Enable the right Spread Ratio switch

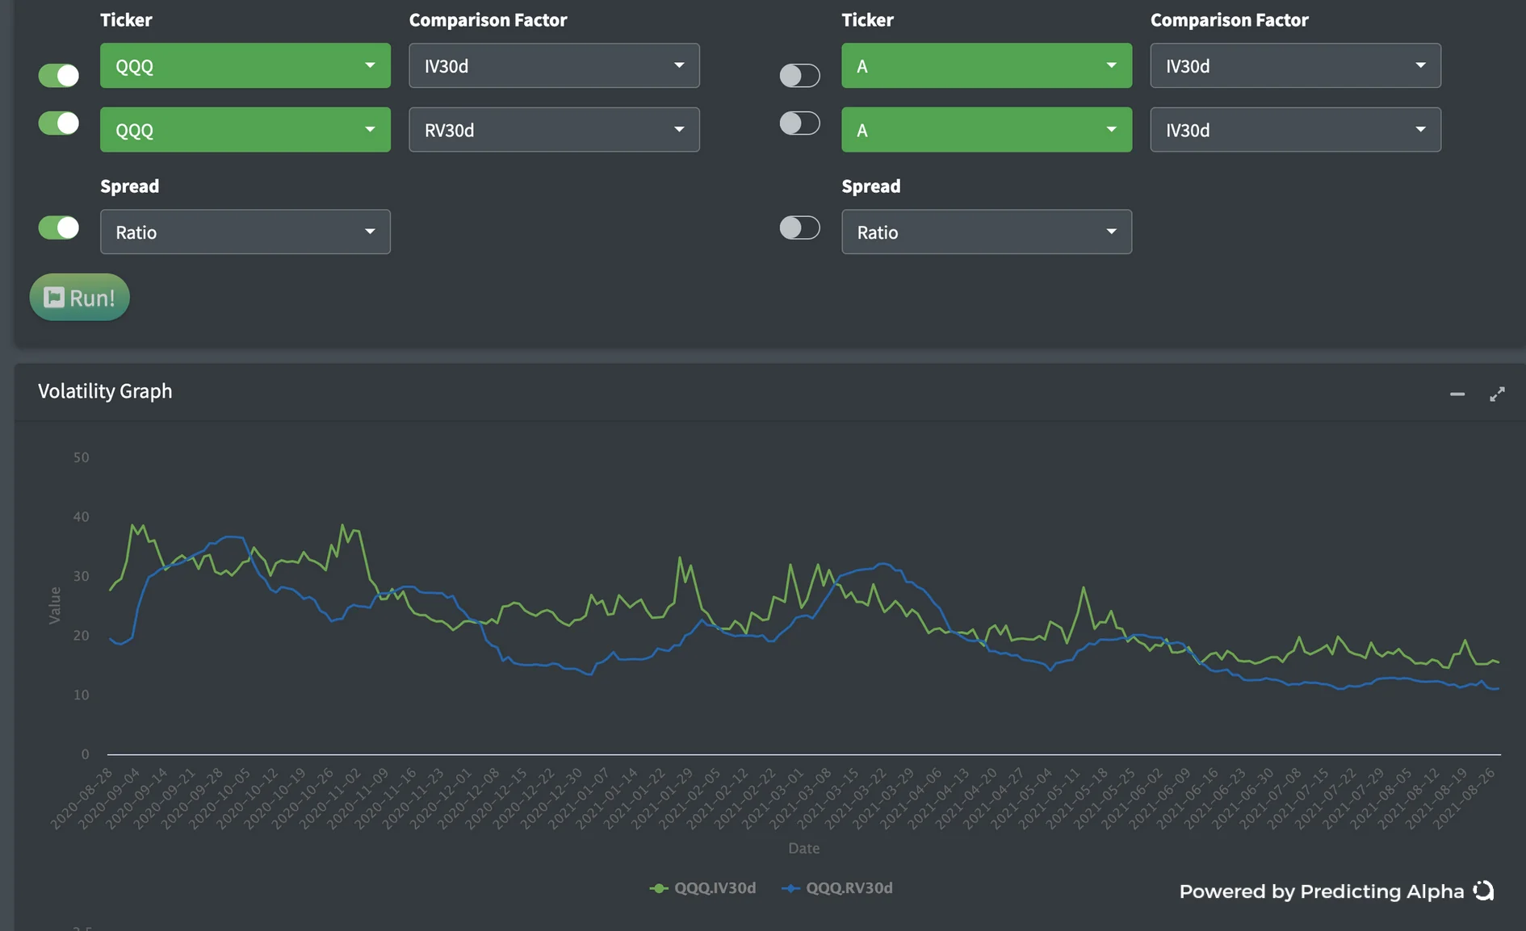[x=799, y=228]
